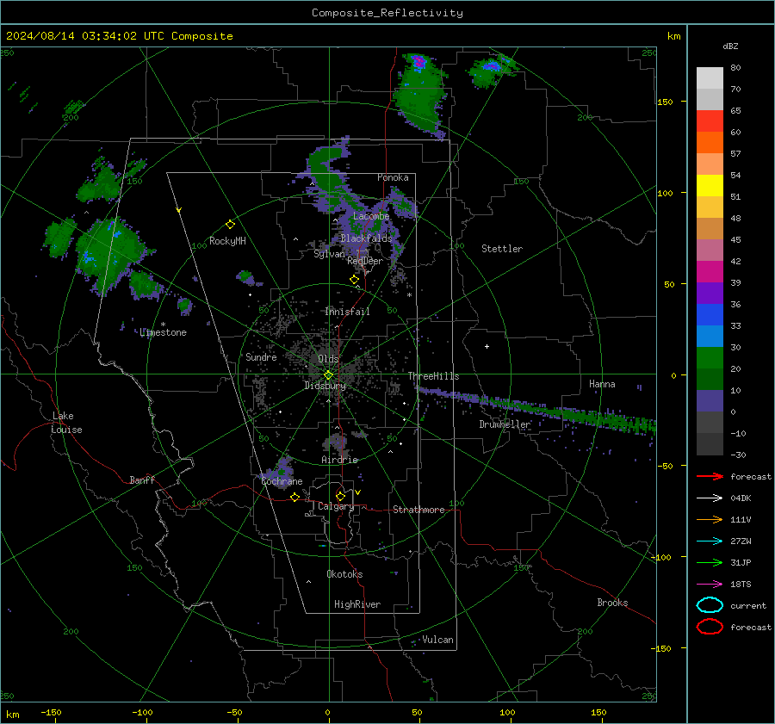Click the bright green 30 dBZ swatch
This screenshot has width=775, height=724.
[x=710, y=358]
